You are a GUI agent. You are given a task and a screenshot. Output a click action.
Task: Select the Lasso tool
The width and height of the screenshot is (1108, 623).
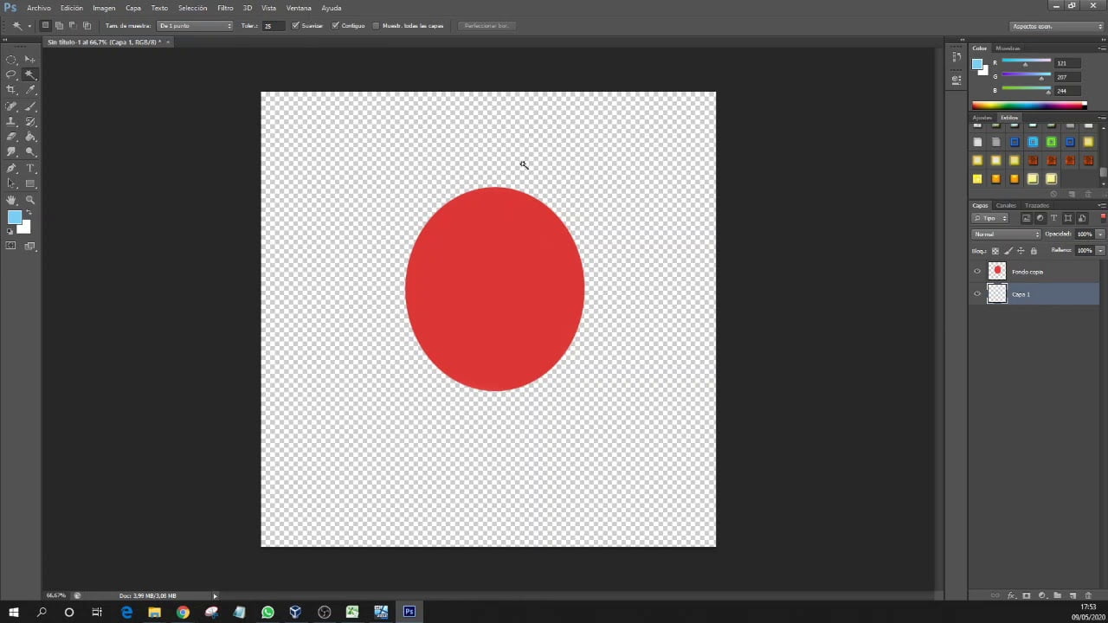[11, 74]
